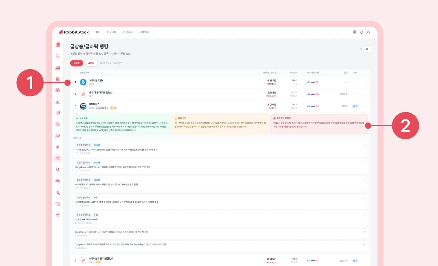Viewport: 438px width, 266px height.
Task: Go to 이용안내 nav item
Action: pyautogui.click(x=112, y=32)
